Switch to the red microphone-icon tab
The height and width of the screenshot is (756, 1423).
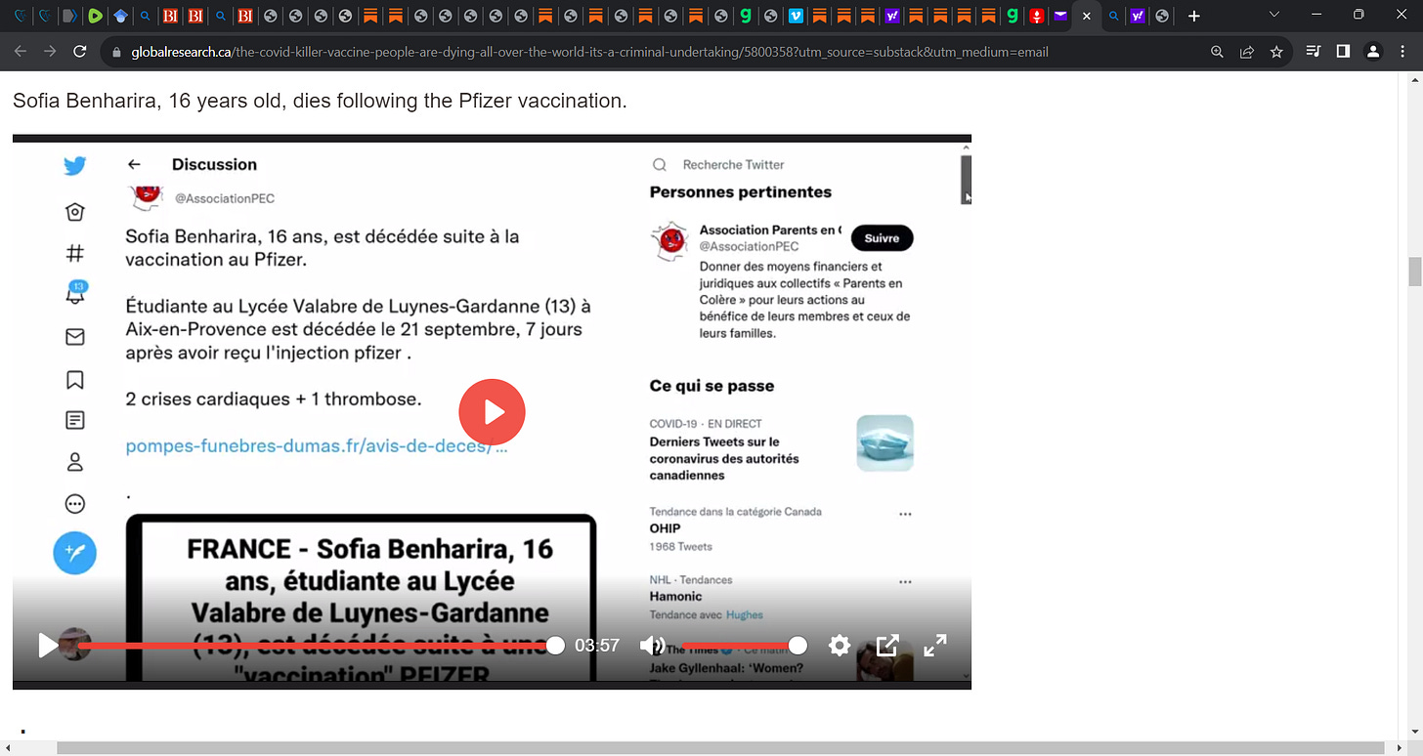pyautogui.click(x=1037, y=16)
